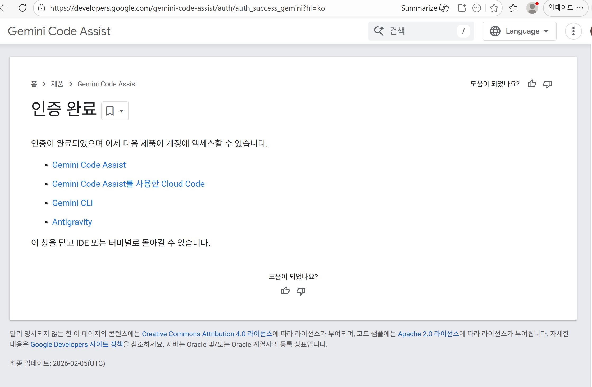Screen dimensions: 592x387
Task: Add page to favorites star icon
Action: click(494, 8)
